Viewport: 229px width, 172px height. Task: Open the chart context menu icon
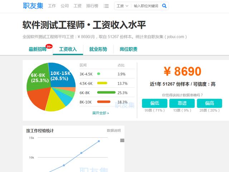122,140
